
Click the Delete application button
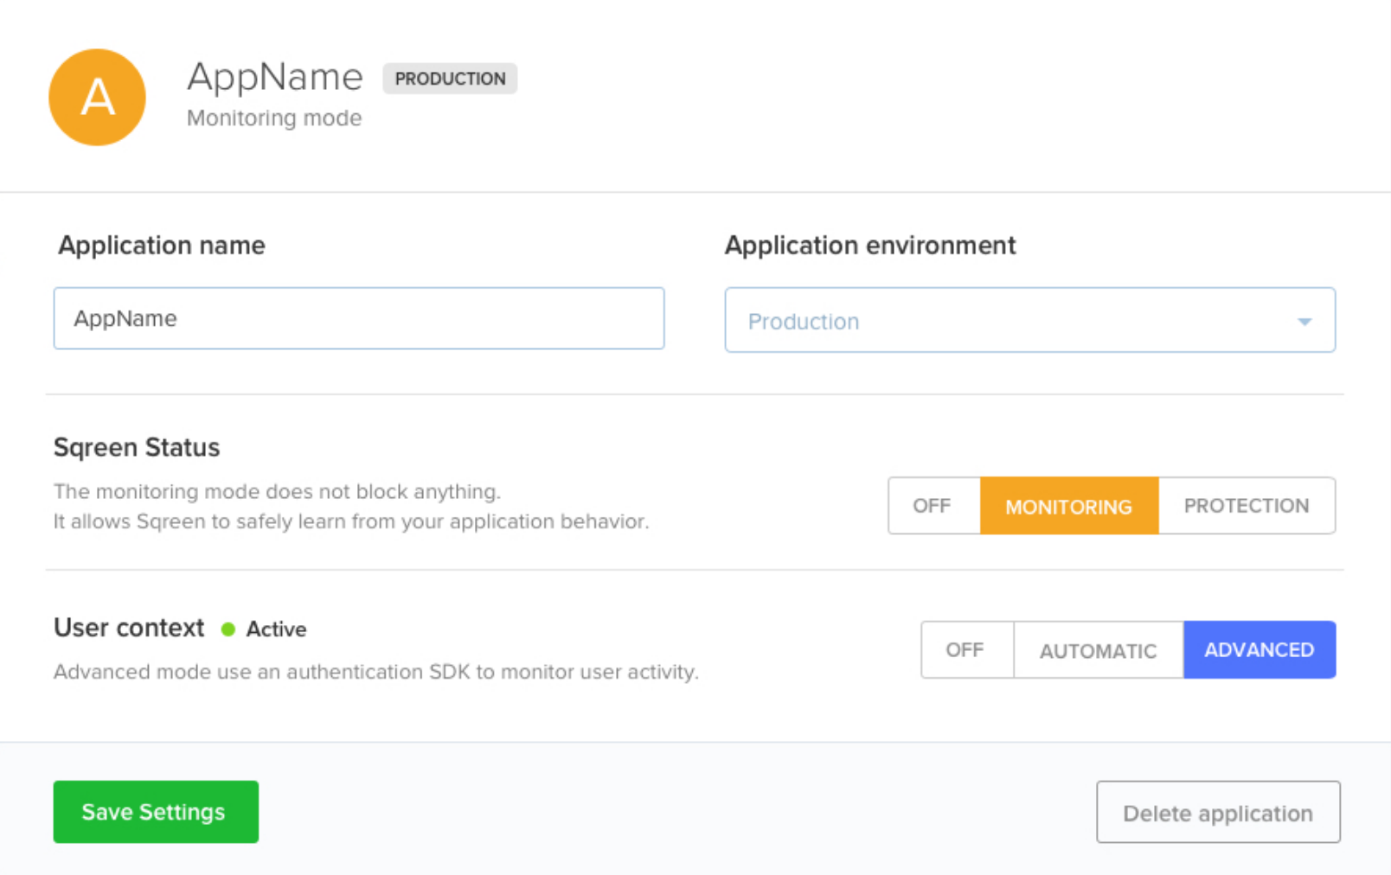click(x=1217, y=813)
